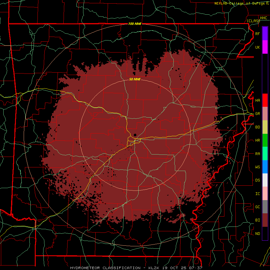Click the ND black legend swatch

click(x=265, y=233)
